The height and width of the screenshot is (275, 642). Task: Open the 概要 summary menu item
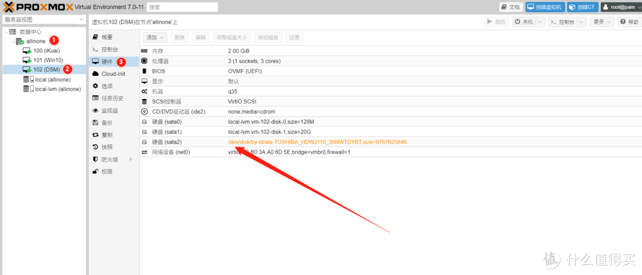(x=106, y=37)
